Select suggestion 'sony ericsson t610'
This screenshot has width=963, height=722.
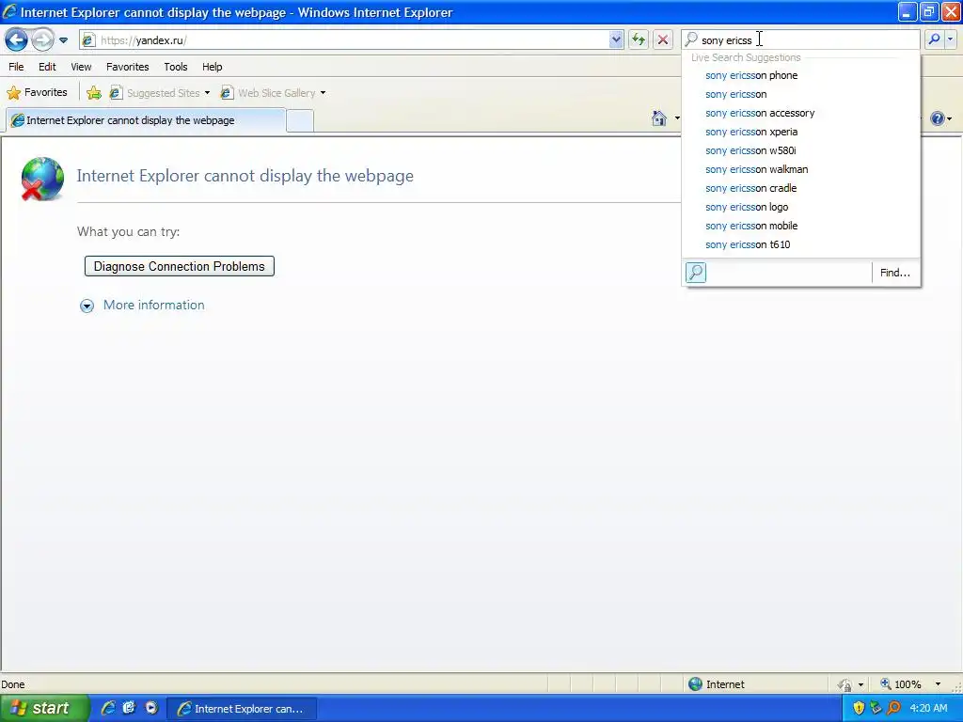click(801, 245)
